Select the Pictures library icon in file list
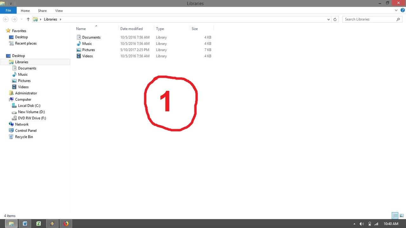 coord(79,50)
